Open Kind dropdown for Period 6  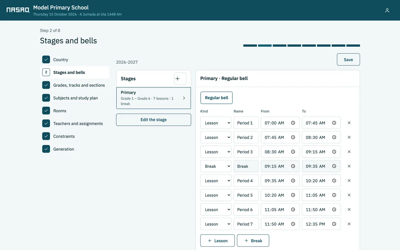[216, 210]
